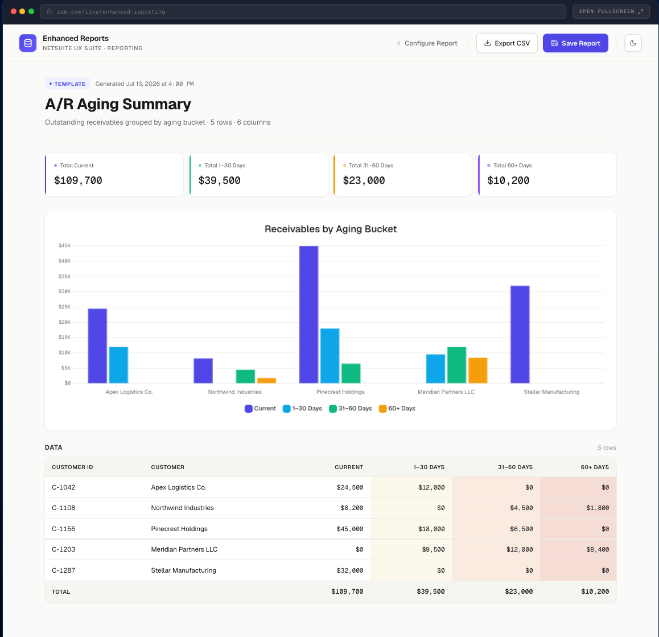Screen dimensions: 659x637
Task: Sort by the 60+ Days column header
Action: 595,467
